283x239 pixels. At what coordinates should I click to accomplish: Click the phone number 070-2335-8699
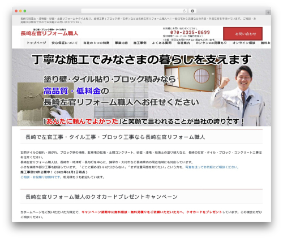[x=190, y=32]
